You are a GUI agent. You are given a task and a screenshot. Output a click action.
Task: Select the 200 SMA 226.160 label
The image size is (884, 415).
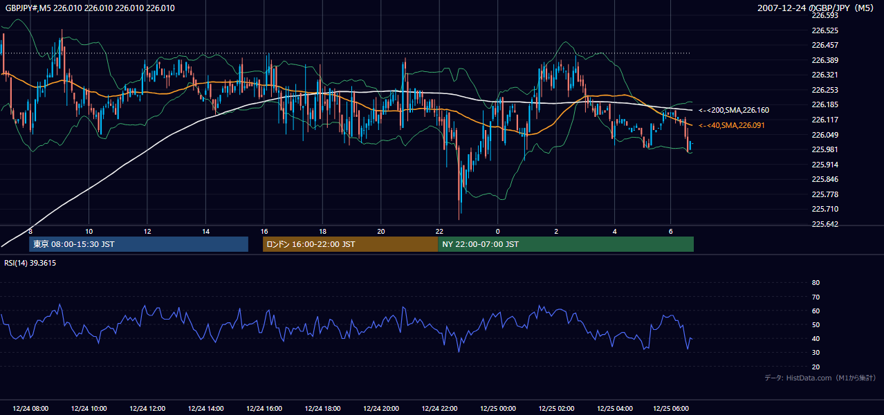pyautogui.click(x=734, y=111)
